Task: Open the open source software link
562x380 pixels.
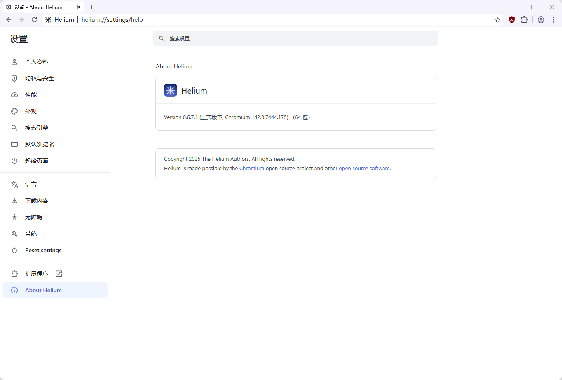Action: [364, 169]
